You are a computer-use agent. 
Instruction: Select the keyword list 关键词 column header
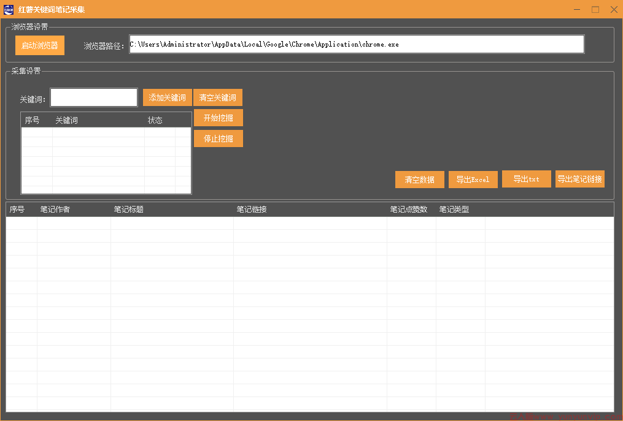[98, 120]
